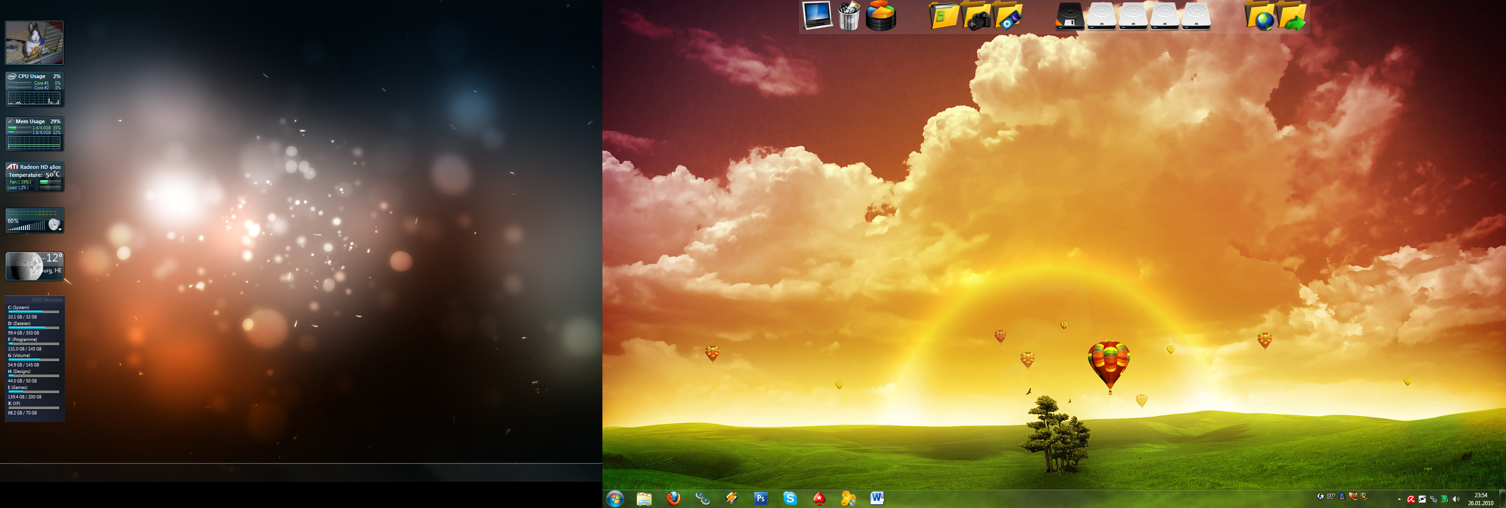
Task: Open the Avira antivirus tray icon
Action: [x=1411, y=499]
